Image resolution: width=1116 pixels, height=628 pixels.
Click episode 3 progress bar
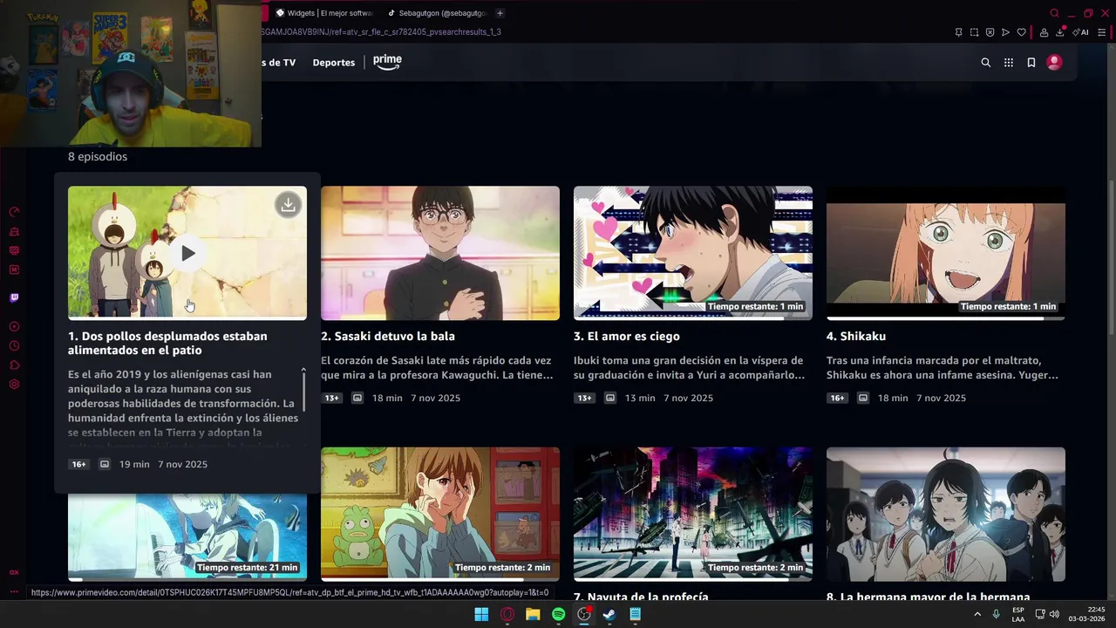pos(693,318)
